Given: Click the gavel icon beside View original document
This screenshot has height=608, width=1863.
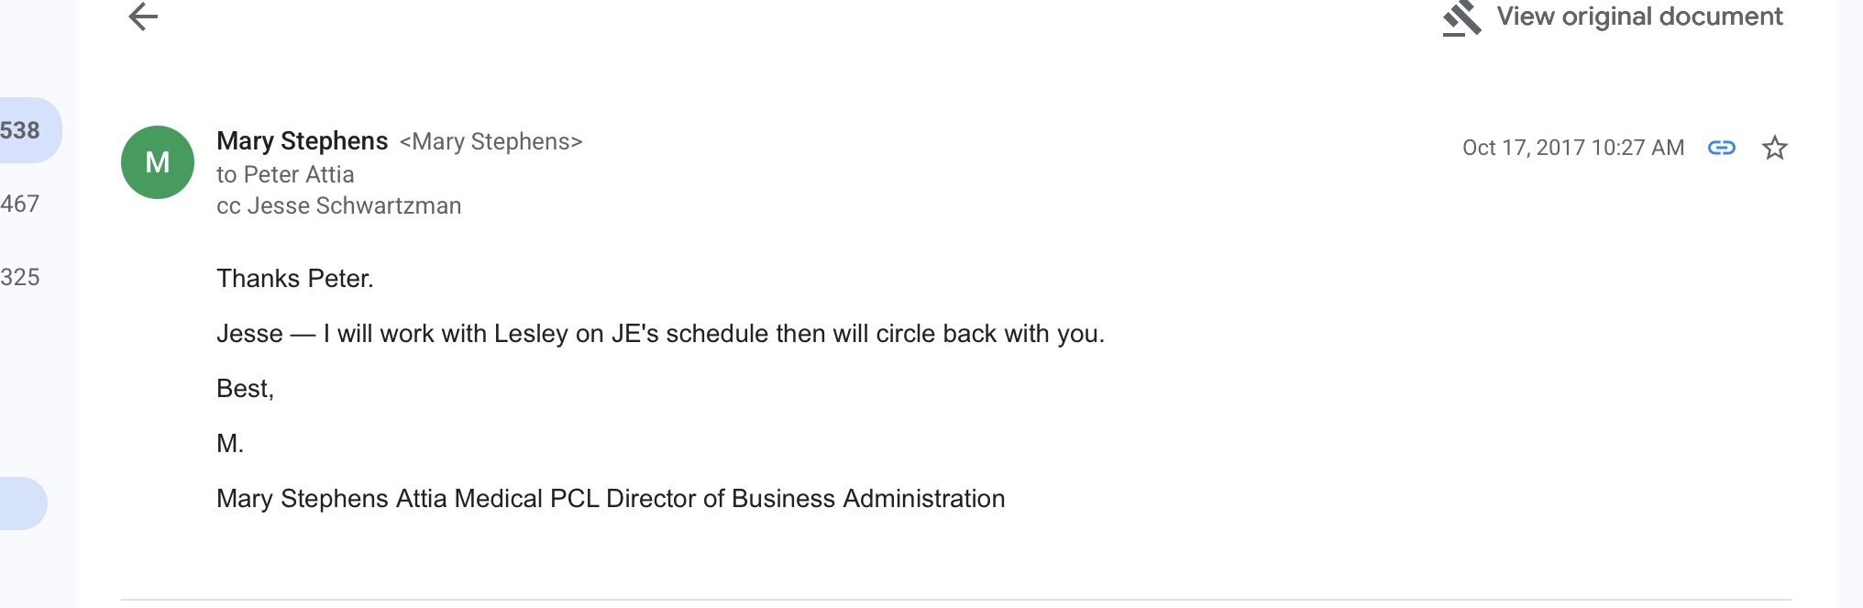Looking at the screenshot, I should 1461,18.
